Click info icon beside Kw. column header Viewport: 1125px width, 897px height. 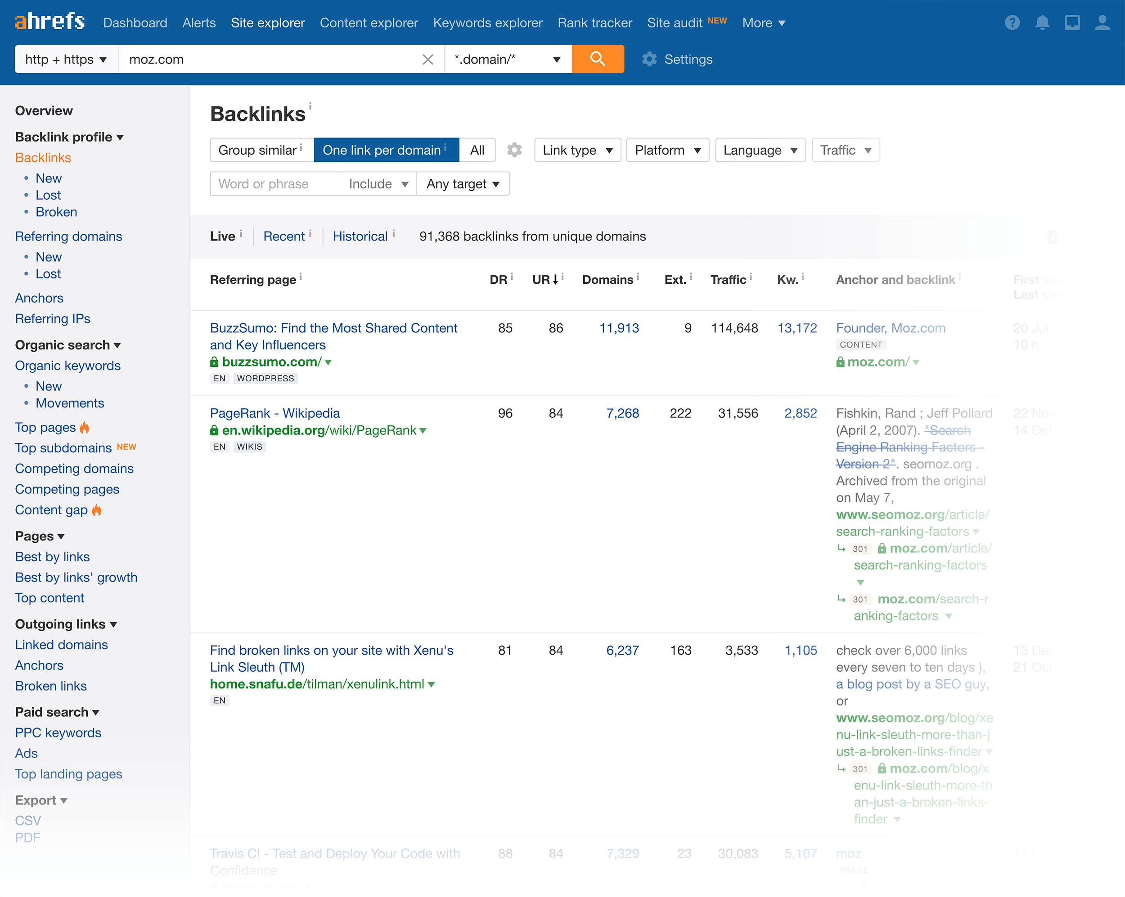[x=803, y=277]
